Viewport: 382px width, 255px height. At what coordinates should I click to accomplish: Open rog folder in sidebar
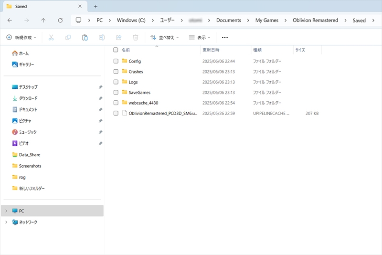[19, 177]
